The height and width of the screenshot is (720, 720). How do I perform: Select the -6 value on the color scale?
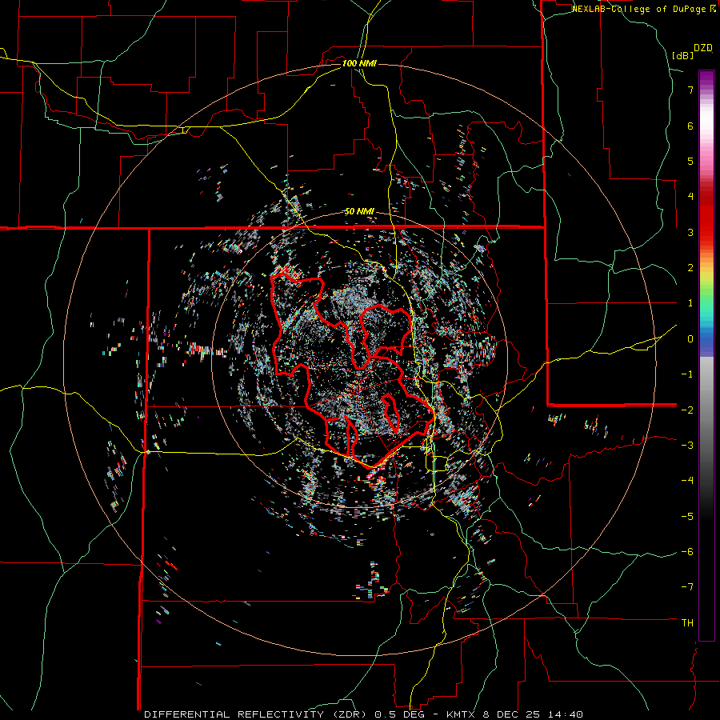[x=687, y=552]
